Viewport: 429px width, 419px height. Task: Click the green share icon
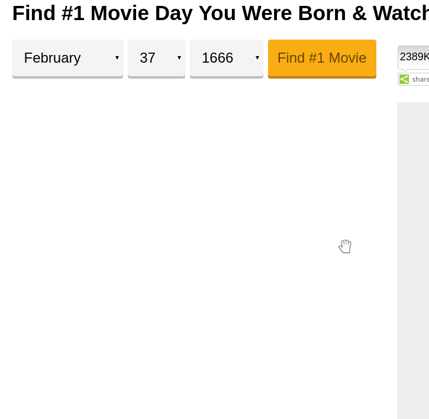(404, 79)
